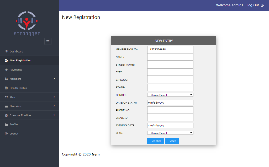This screenshot has height=167, width=269.
Task: Click the Membership ID field
Action: pos(170,49)
